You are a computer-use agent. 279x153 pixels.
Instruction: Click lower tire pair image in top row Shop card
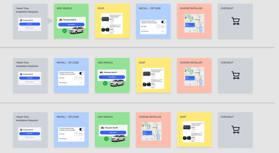click(x=105, y=30)
